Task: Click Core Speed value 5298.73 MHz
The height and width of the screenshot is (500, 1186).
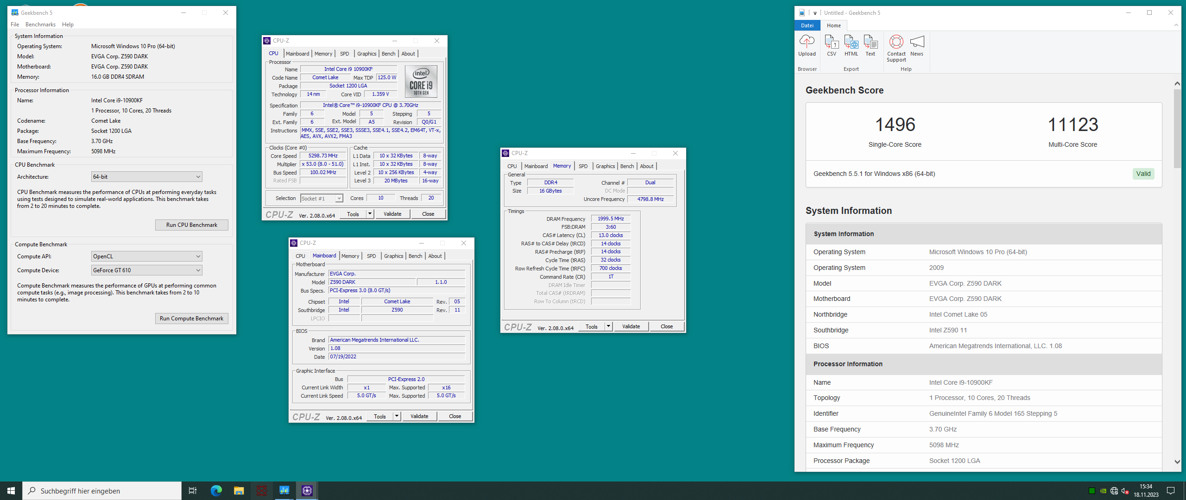Action: click(x=323, y=156)
